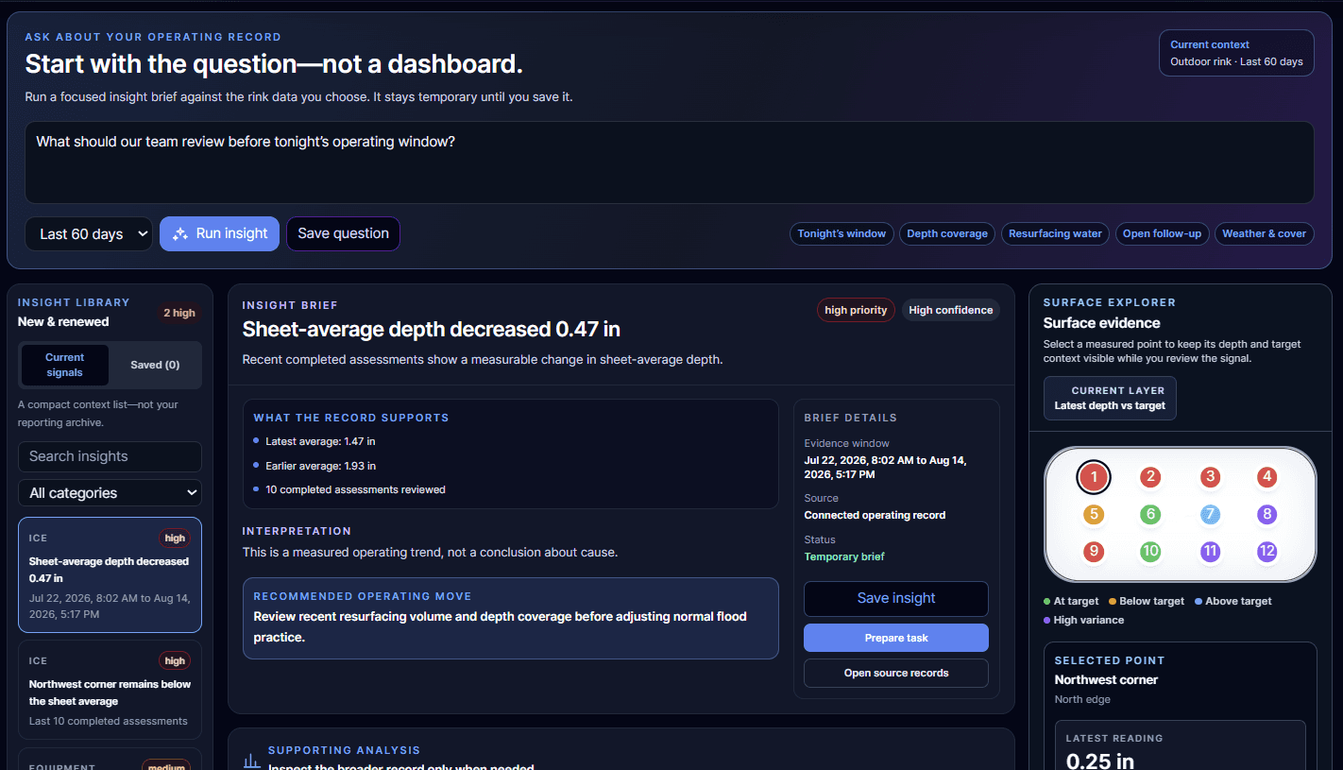The width and height of the screenshot is (1343, 770).
Task: Select measured point 5 on the rink
Action: click(1094, 515)
